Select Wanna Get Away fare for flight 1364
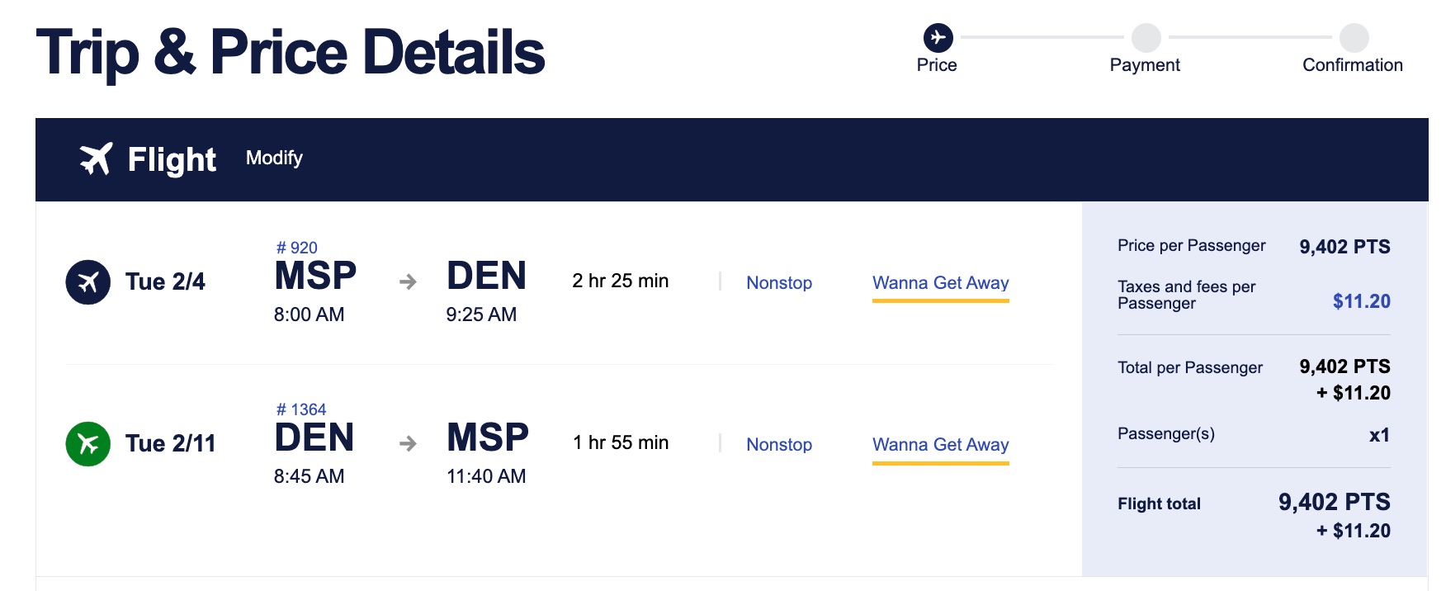1446x591 pixels. tap(940, 444)
